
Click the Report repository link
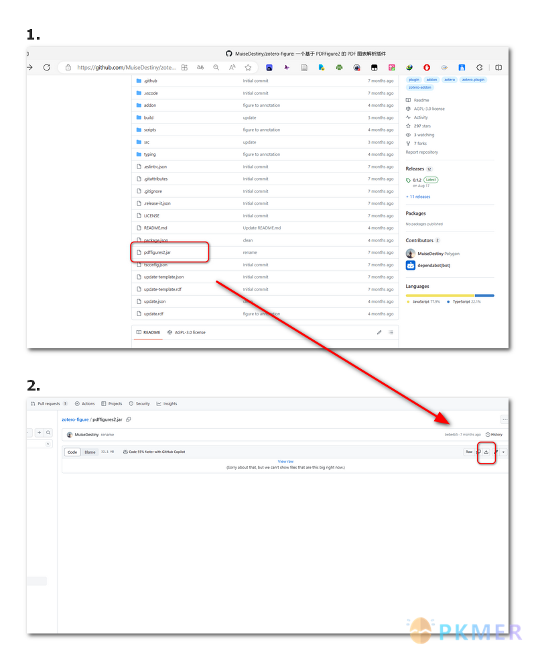pyautogui.click(x=422, y=152)
